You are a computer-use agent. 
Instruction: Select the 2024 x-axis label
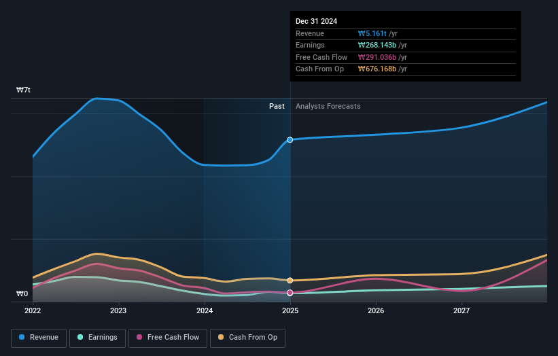[205, 310]
